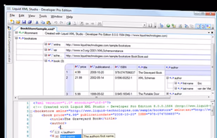Click the xsi value field XMLSchema-instance URL
The height and width of the screenshot is (138, 217).
tap(138, 51)
